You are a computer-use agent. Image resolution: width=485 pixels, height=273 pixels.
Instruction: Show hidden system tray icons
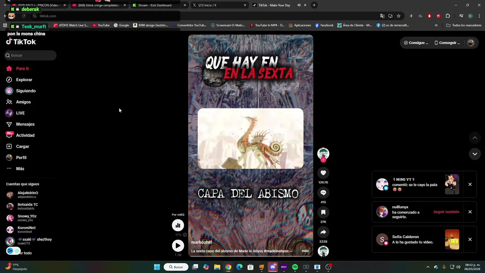pos(428,267)
